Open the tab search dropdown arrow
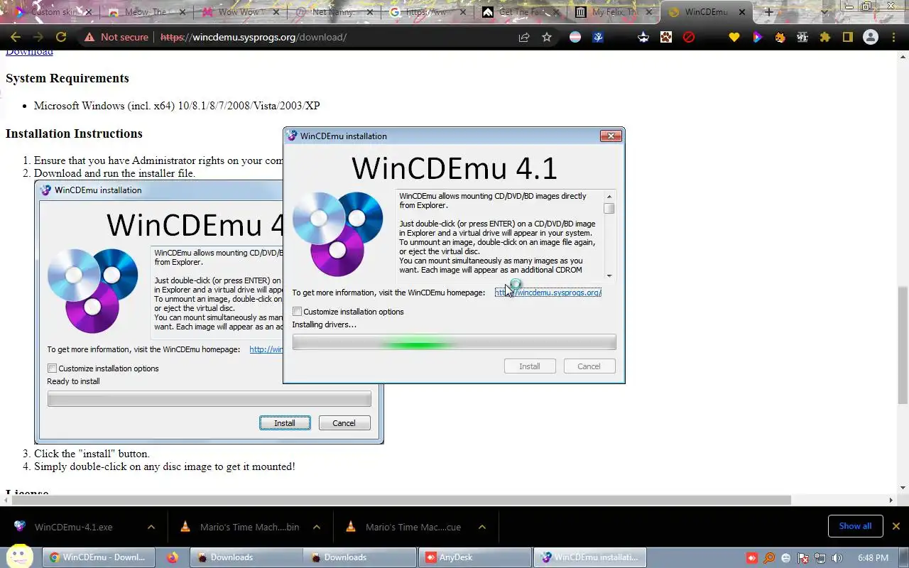Image resolution: width=909 pixels, height=568 pixels. 824,12
